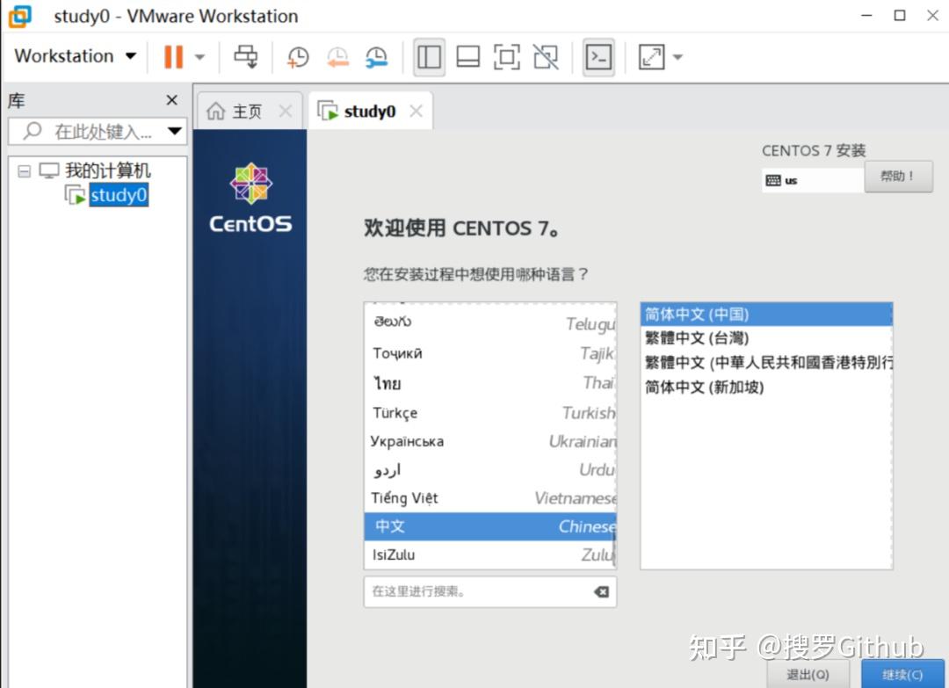
Task: Select IsiZulu Zulu language
Action: [490, 554]
